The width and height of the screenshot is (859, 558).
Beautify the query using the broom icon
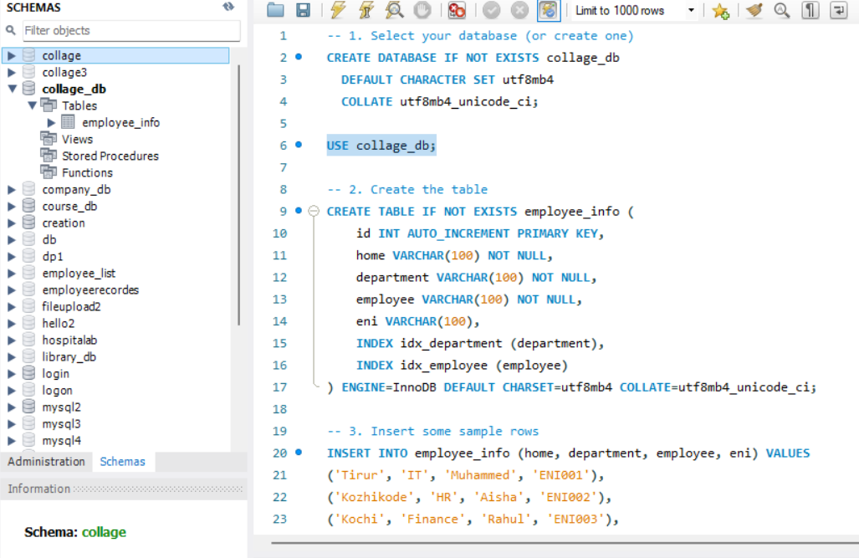tap(752, 11)
